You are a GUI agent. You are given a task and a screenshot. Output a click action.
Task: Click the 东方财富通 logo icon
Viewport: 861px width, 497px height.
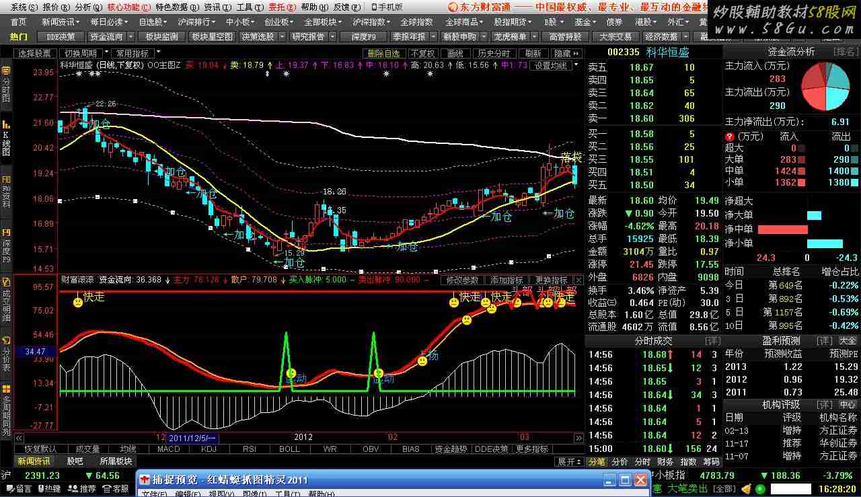[x=453, y=7]
